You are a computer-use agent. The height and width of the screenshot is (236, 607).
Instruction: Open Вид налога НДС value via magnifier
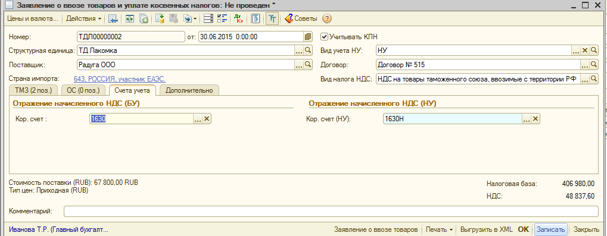pyautogui.click(x=594, y=79)
